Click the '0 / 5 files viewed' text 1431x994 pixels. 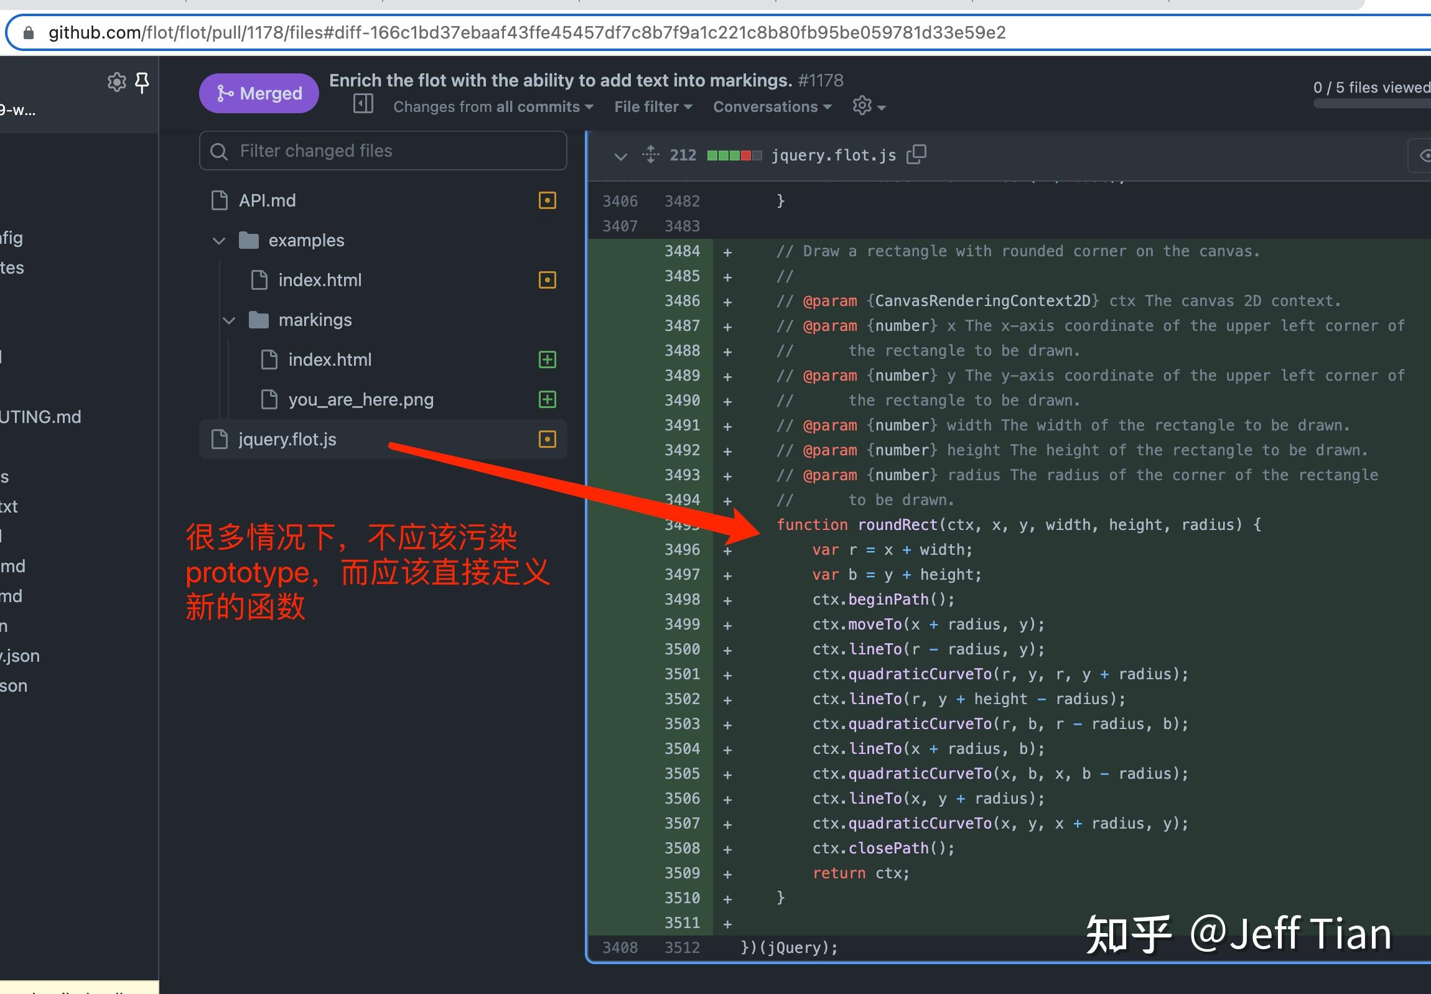[1372, 88]
